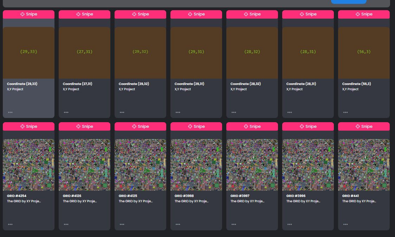Open The GRID by XY Project under GRID #441
Screen dimensions: 395x237
[x=359, y=201]
